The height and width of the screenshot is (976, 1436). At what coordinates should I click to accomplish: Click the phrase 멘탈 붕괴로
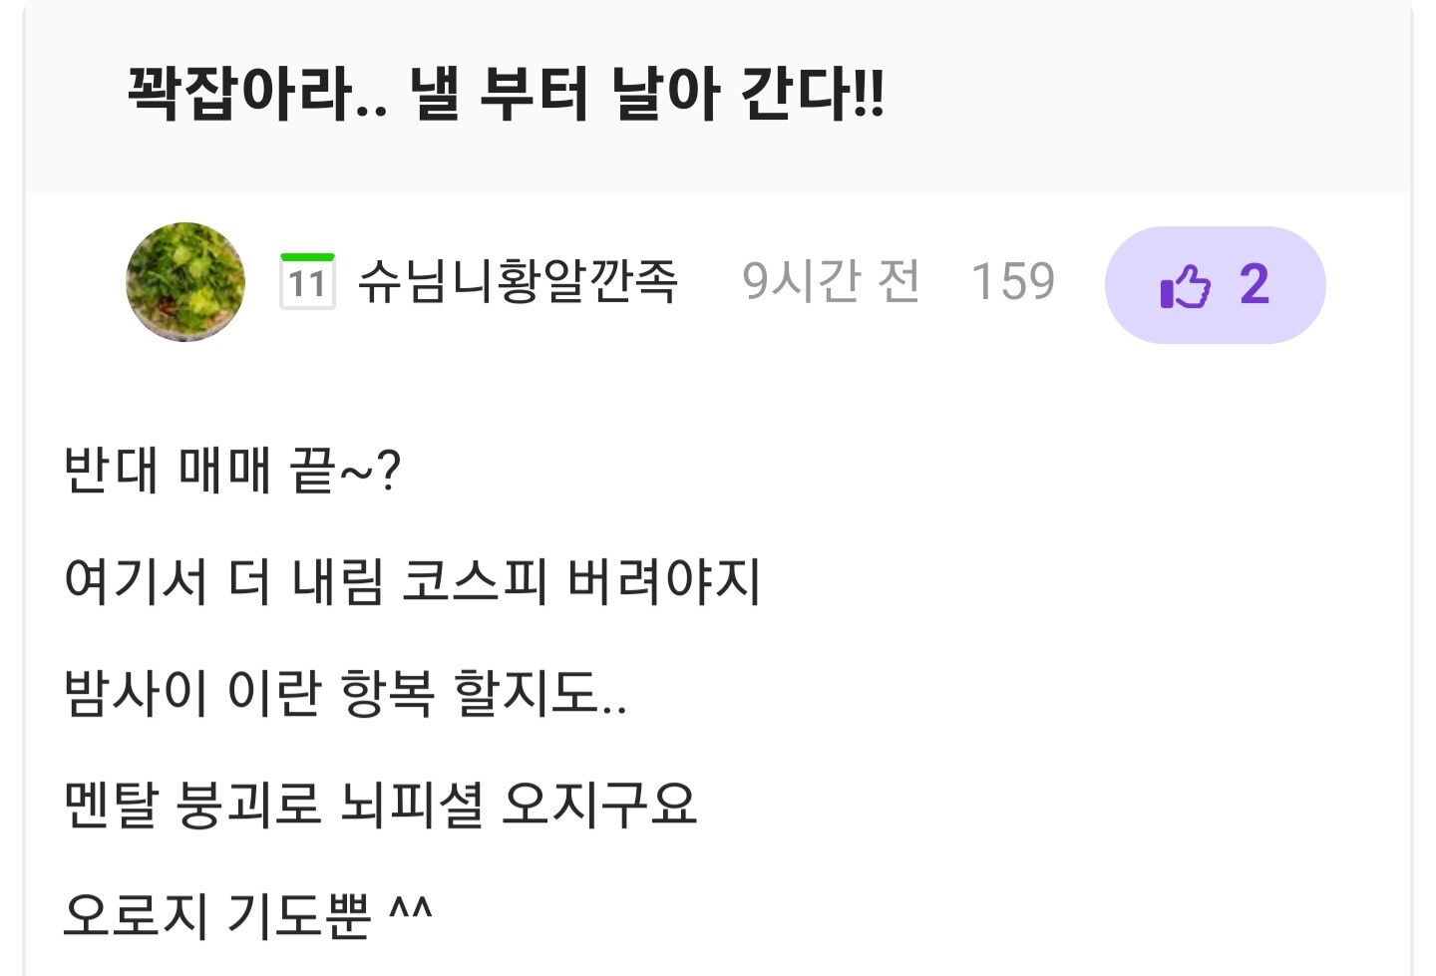coord(192,805)
